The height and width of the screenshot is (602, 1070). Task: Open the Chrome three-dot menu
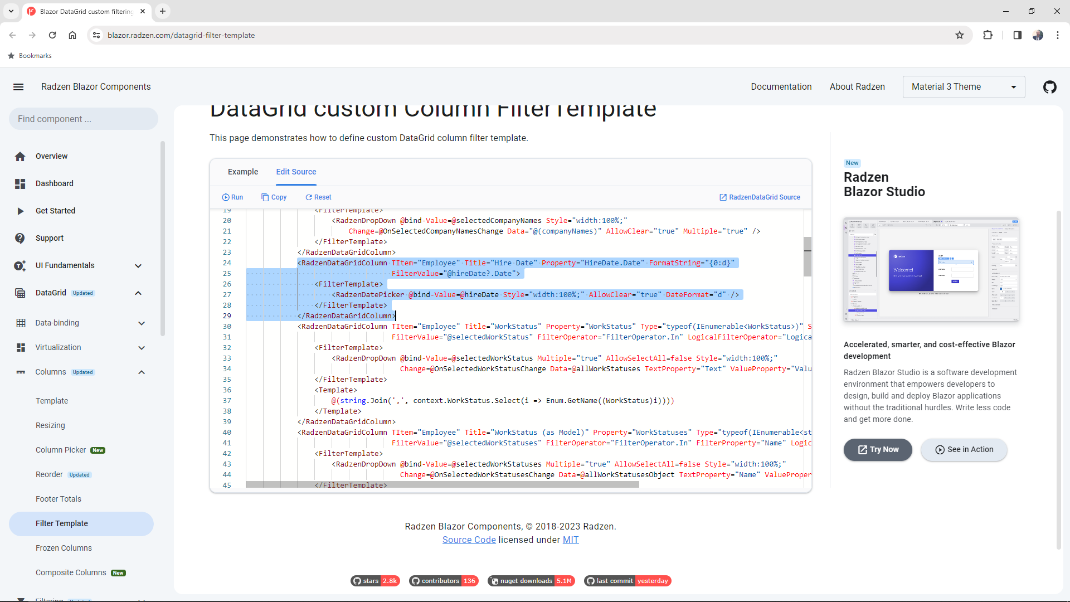coord(1058,35)
